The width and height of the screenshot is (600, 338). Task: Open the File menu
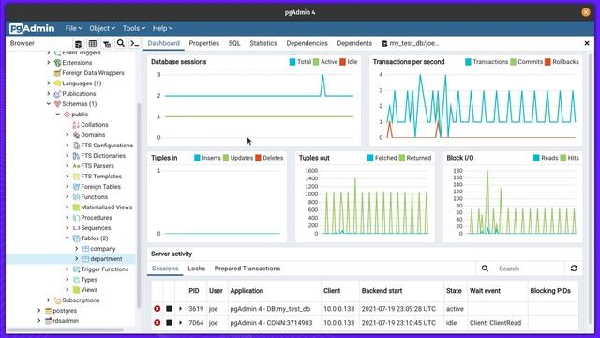(x=73, y=28)
